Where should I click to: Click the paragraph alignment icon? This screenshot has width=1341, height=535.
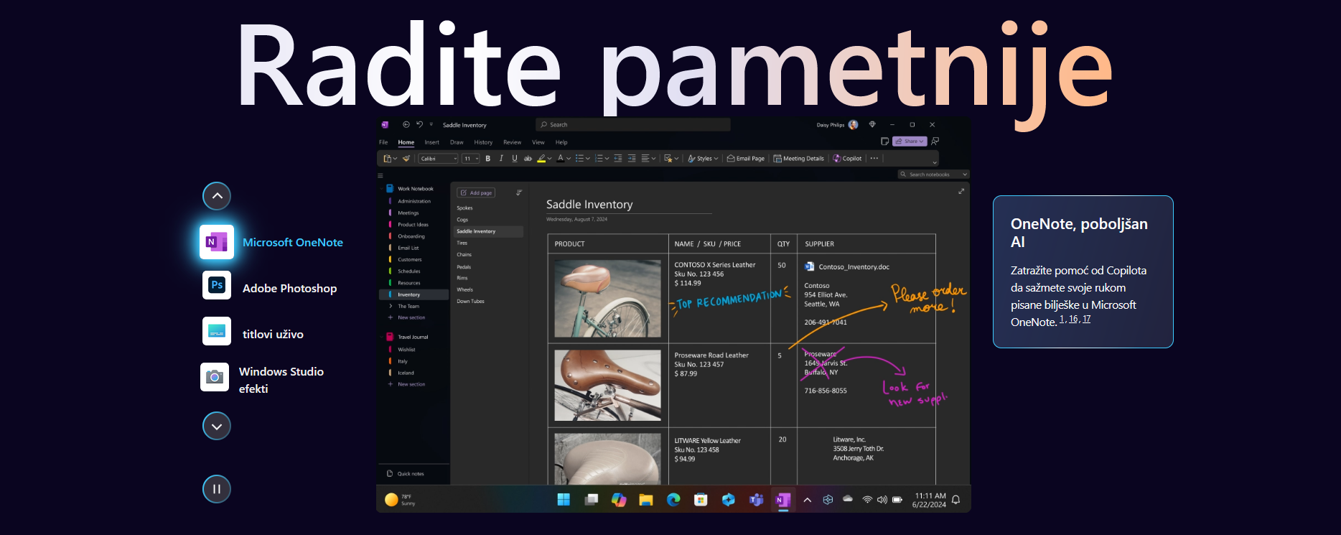(646, 159)
